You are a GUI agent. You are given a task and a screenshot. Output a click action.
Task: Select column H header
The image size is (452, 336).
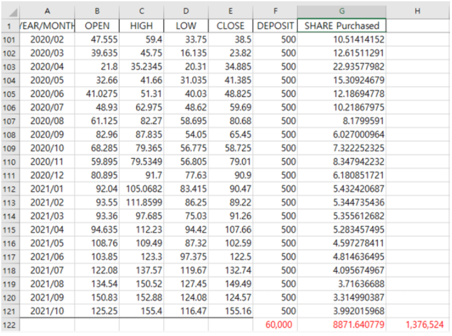pyautogui.click(x=418, y=12)
